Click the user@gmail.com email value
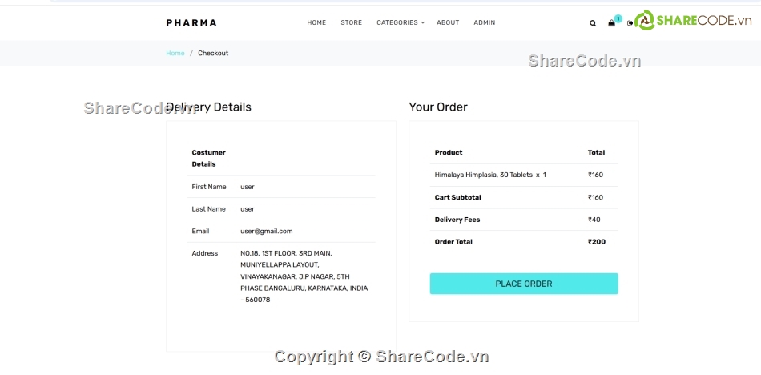 tap(266, 231)
